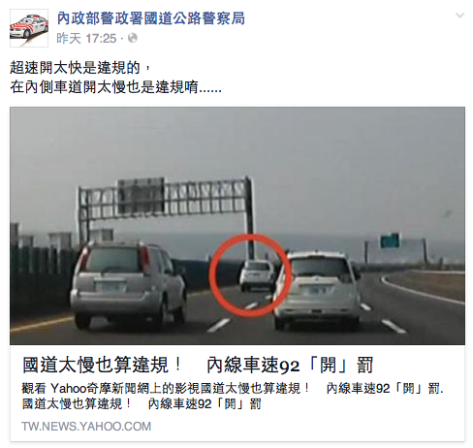Click the small circled white car

pyautogui.click(x=257, y=274)
